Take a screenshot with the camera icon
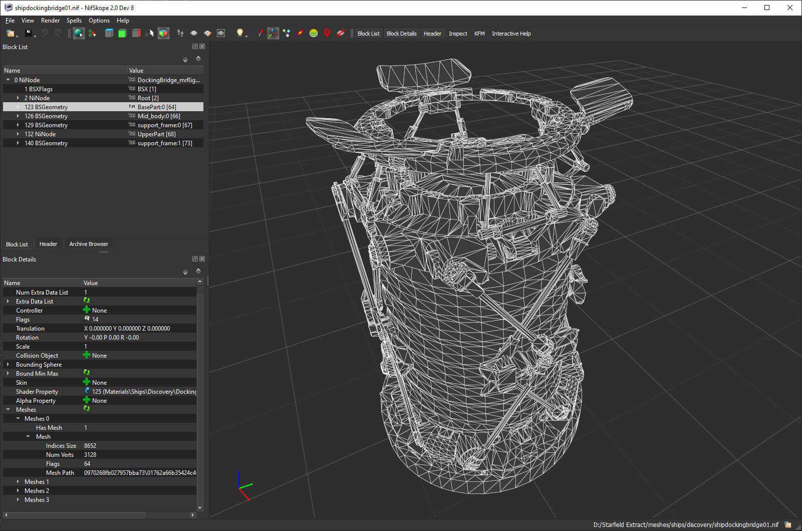 point(221,33)
